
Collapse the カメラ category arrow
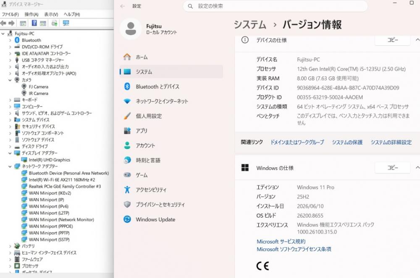point(10,80)
